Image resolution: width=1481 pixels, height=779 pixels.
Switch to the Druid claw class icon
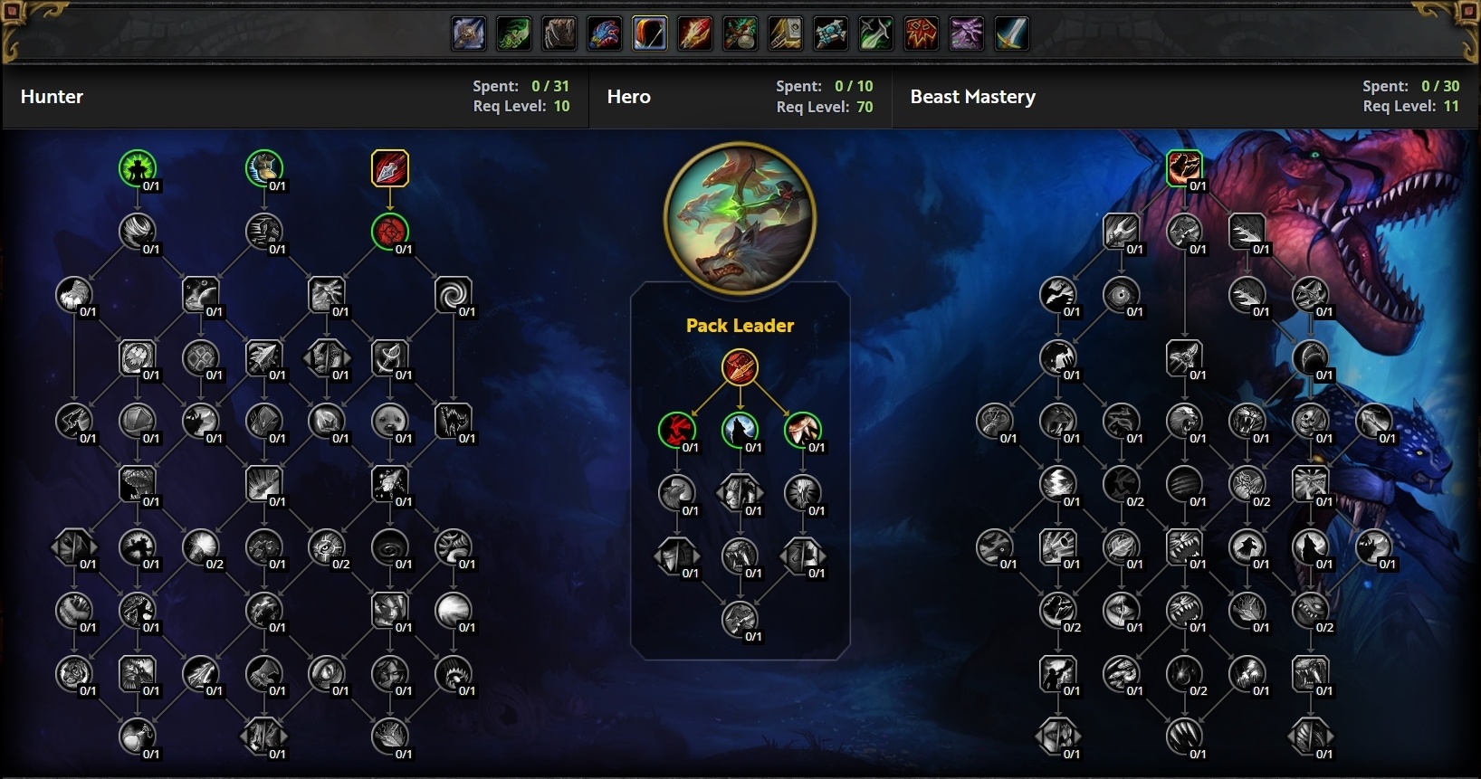(x=559, y=34)
